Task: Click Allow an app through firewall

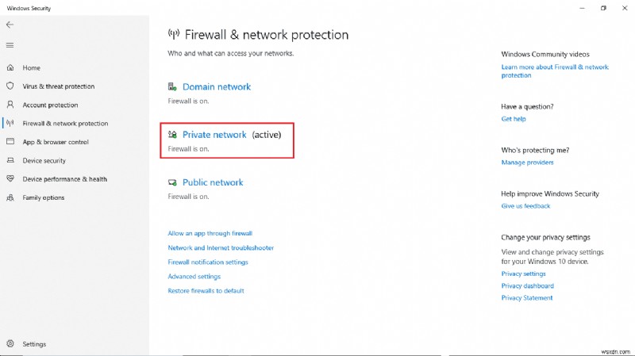Action: point(210,234)
